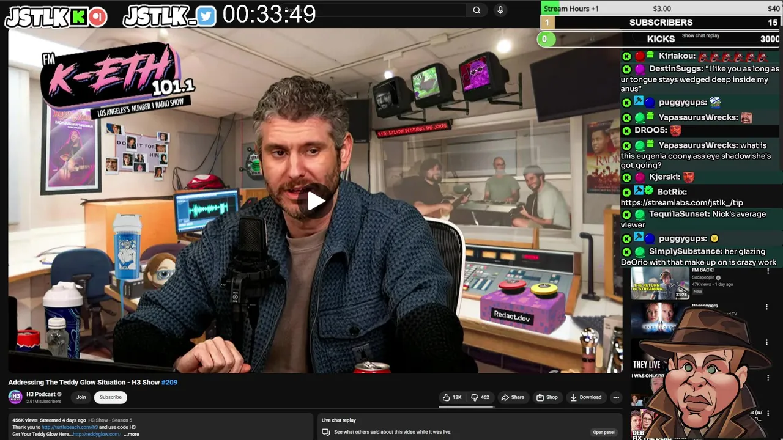Click Show chat replay text
Screen dimensions: 783x440
(700, 35)
